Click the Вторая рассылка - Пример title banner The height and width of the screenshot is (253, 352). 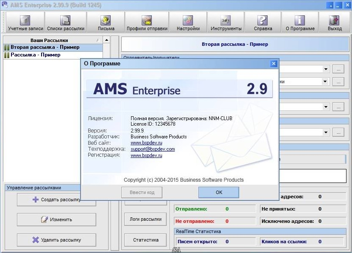coord(235,44)
